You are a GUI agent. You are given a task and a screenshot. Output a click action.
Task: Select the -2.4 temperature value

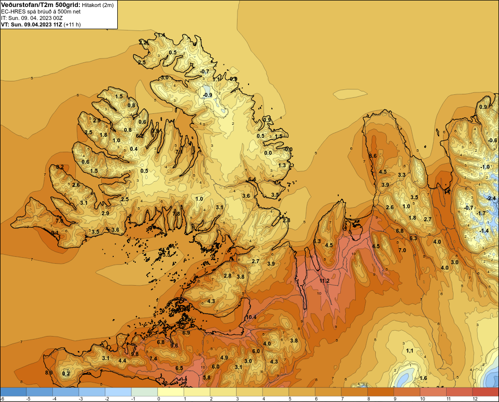coord(491,198)
